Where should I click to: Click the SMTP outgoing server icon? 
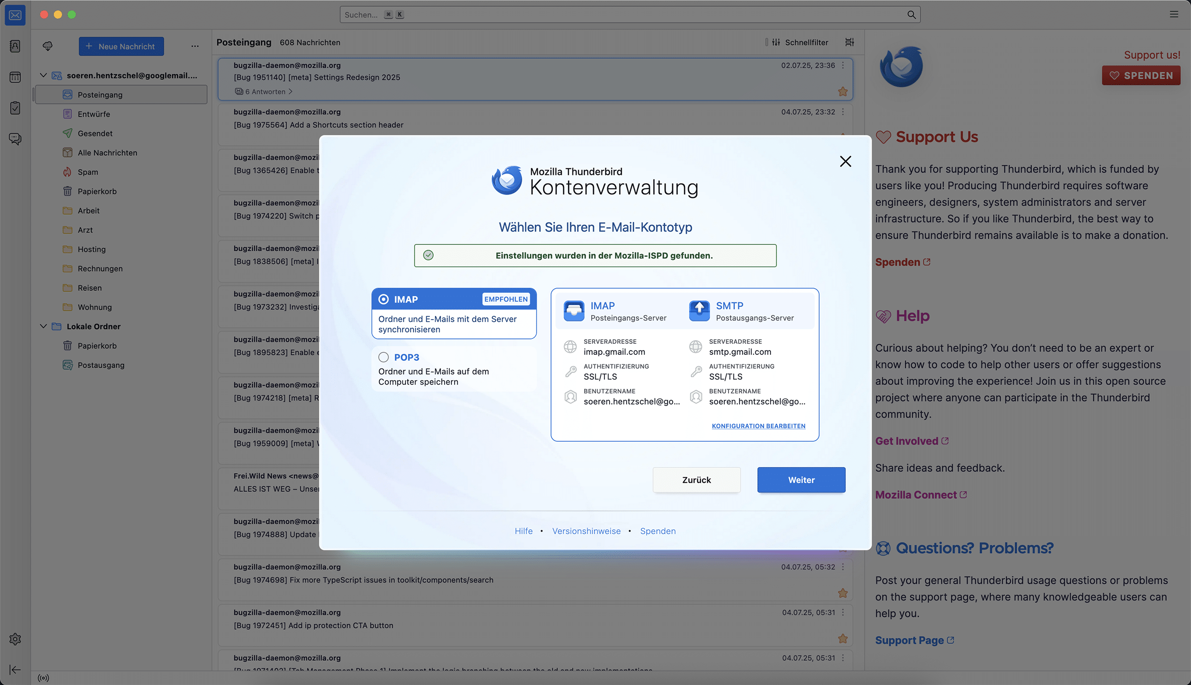click(x=699, y=311)
